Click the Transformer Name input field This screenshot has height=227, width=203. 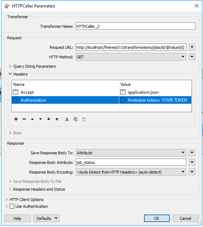point(135,26)
